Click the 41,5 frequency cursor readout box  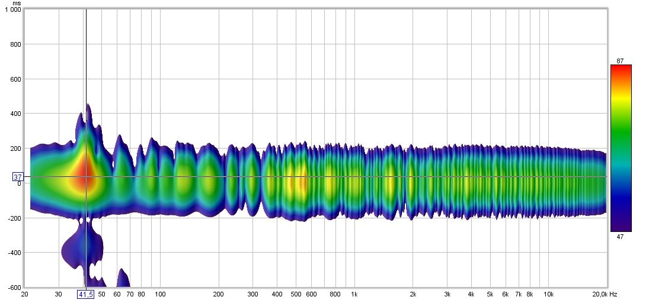[x=86, y=294]
